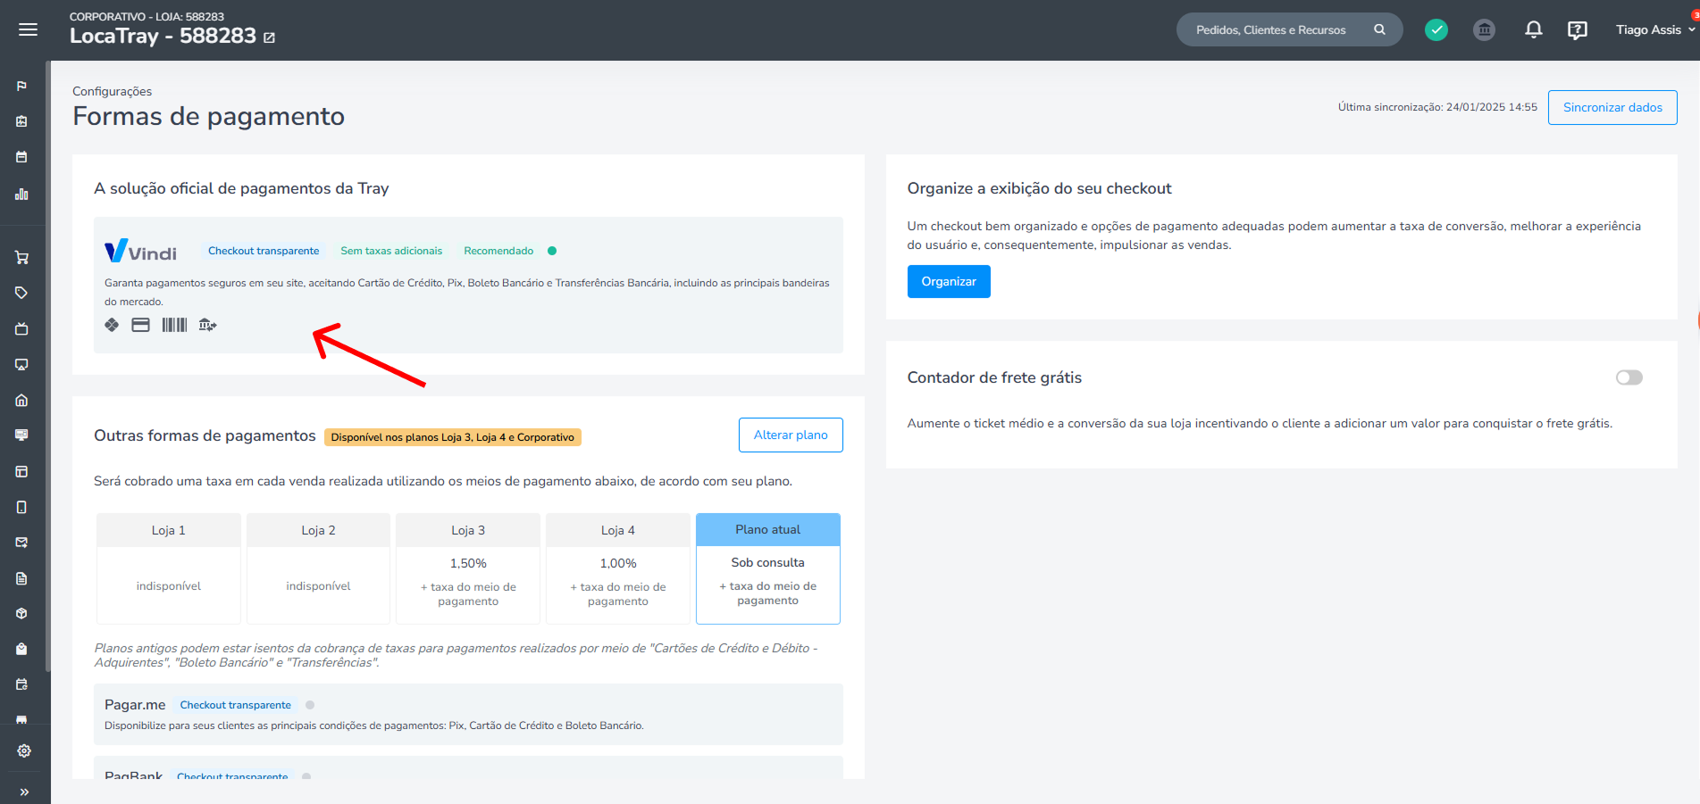Click the sidebar vertical scrollbar

47,366
